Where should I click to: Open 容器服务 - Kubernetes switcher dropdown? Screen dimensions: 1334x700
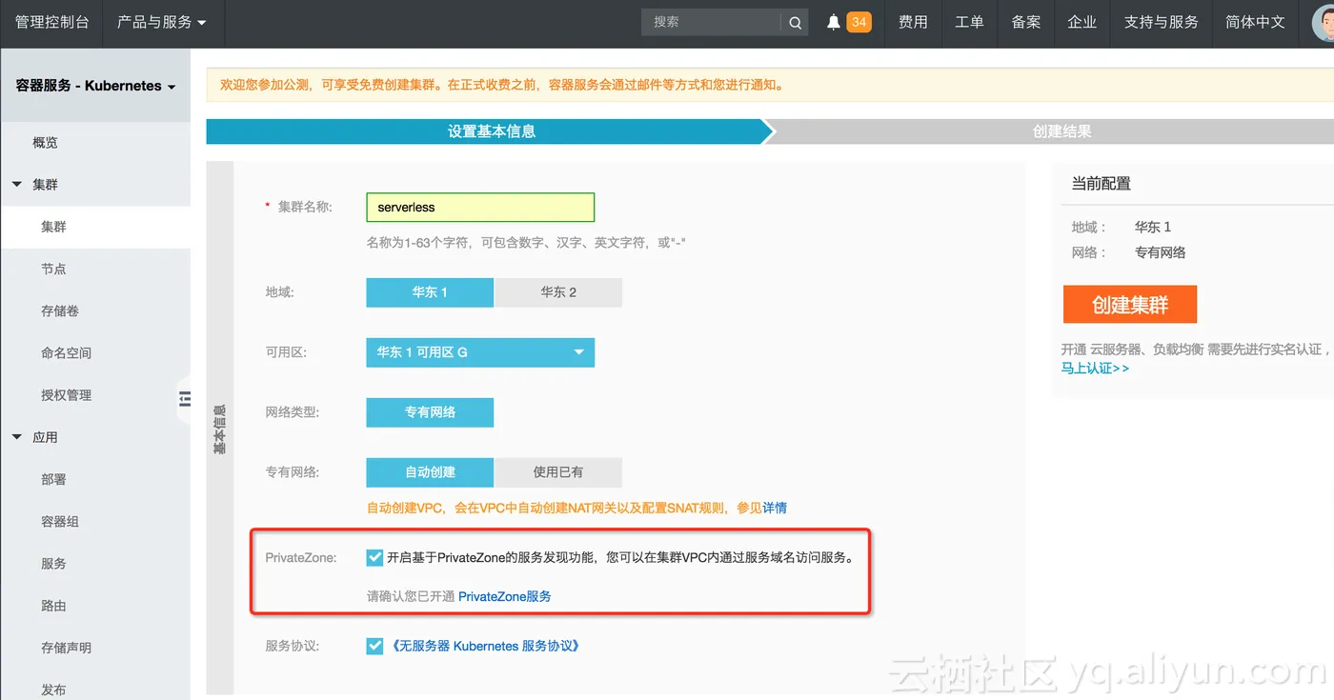[95, 86]
